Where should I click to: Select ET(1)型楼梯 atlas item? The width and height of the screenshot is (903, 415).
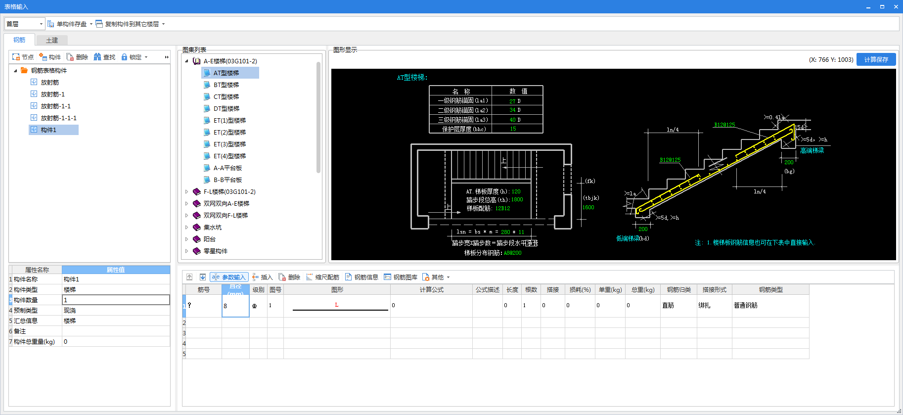pos(229,120)
